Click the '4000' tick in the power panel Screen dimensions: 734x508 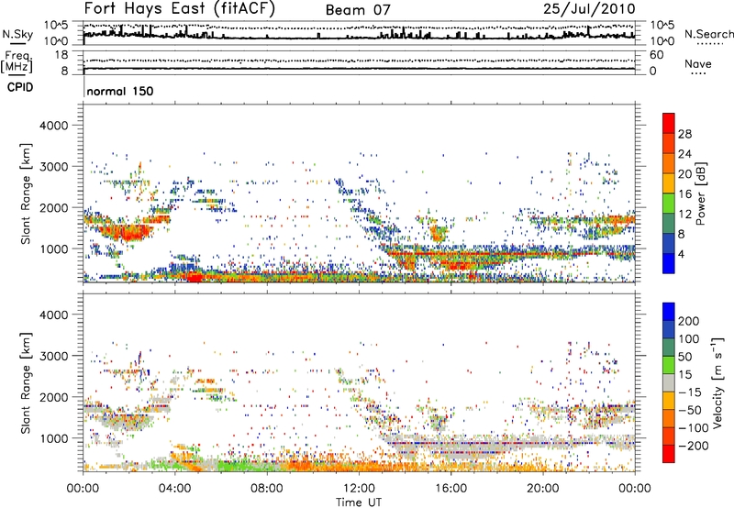[x=54, y=126]
